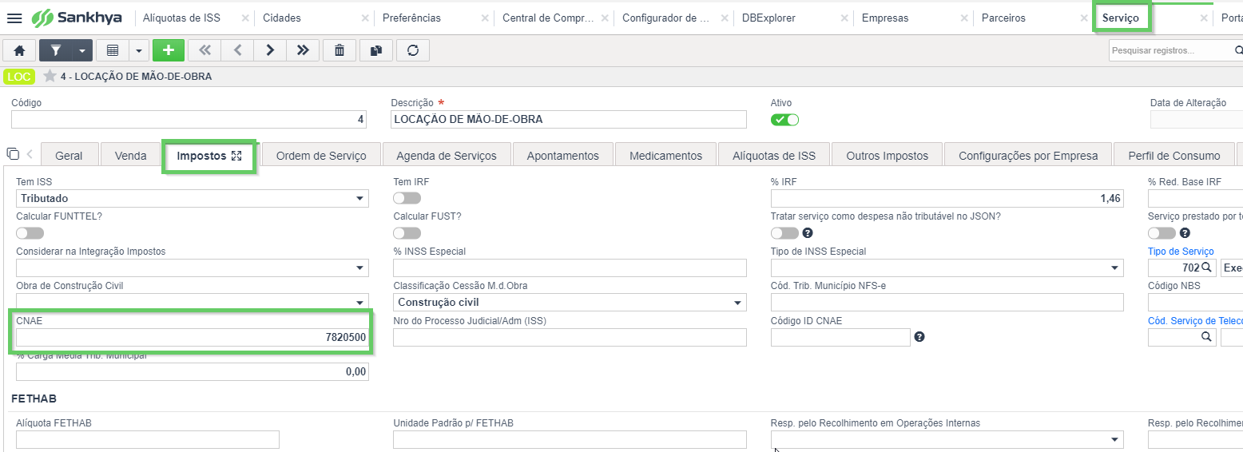The image size is (1243, 452).
Task: Show help for Tratar serviço como despesa
Action: [x=808, y=233]
